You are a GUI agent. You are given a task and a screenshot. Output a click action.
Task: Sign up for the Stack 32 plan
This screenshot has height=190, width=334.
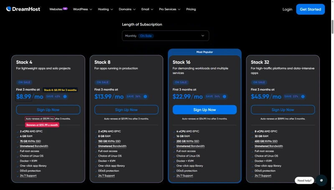click(x=283, y=110)
